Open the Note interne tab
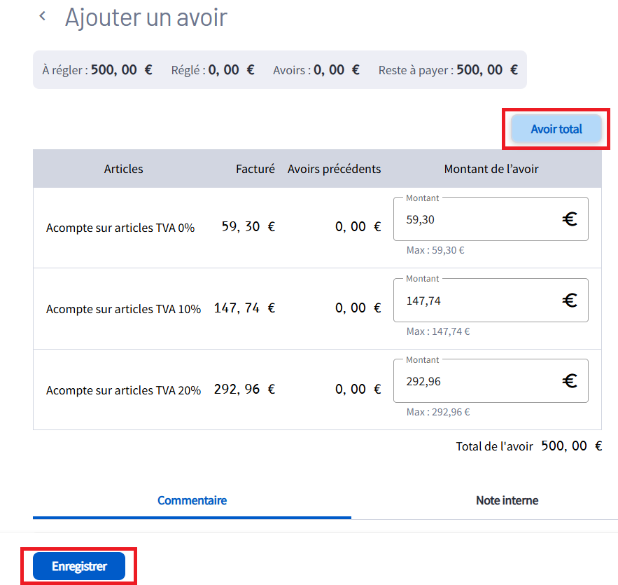Image resolution: width=618 pixels, height=585 pixels. [507, 500]
